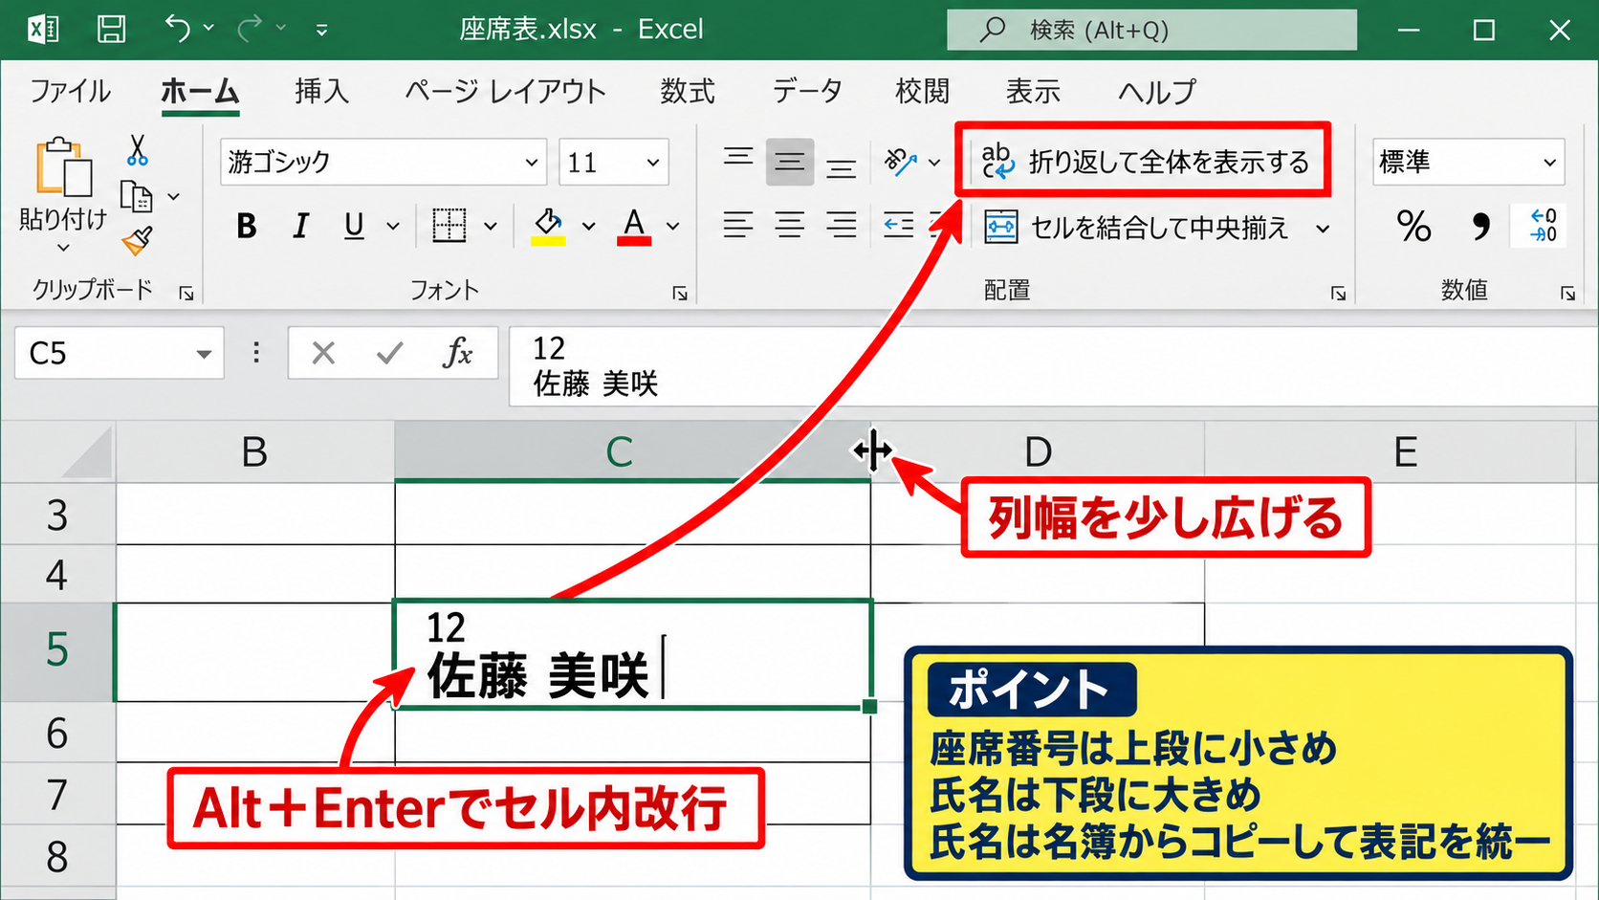Click the Undo arrow icon

coord(177,29)
